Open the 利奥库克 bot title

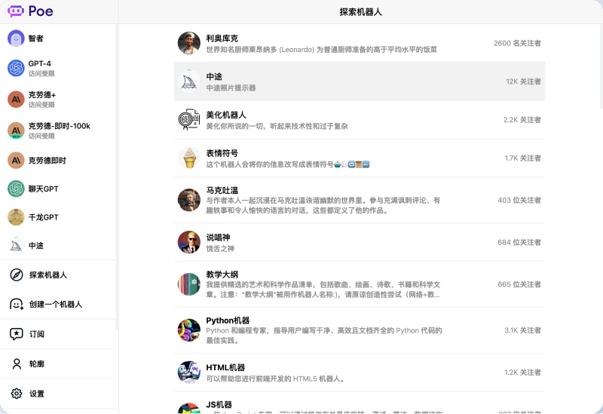(222, 38)
